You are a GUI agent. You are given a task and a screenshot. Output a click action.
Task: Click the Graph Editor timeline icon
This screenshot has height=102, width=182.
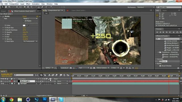[68, 75]
